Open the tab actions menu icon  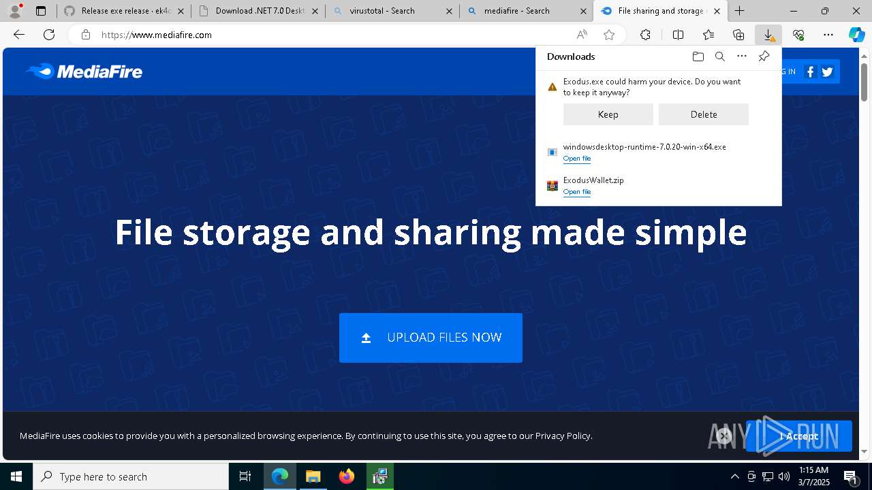pos(41,11)
